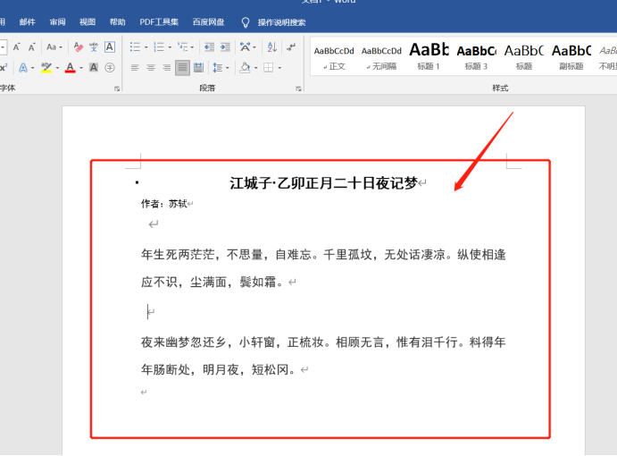Increase font size with the grow button
This screenshot has width=617, height=456.
(x=16, y=47)
